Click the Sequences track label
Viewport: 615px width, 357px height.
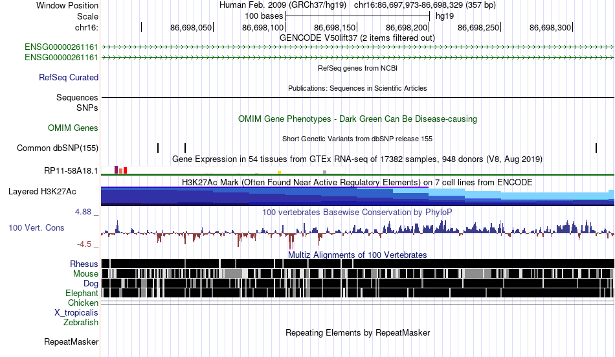(x=77, y=97)
